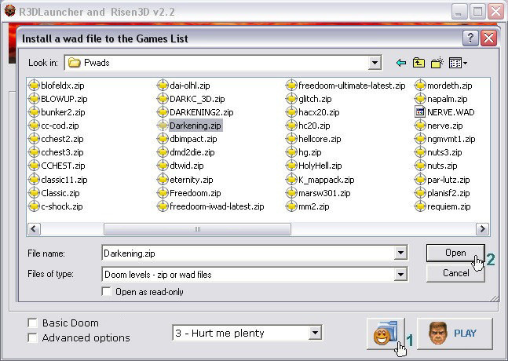Select freedoom-ultimate-latest.zip file
508x361 pixels.
[352, 86]
